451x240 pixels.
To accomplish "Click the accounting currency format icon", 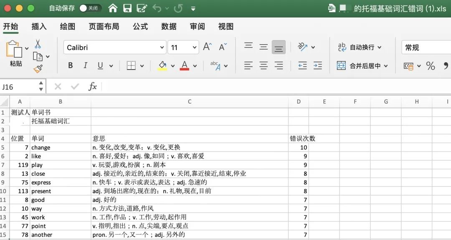I will coord(408,66).
